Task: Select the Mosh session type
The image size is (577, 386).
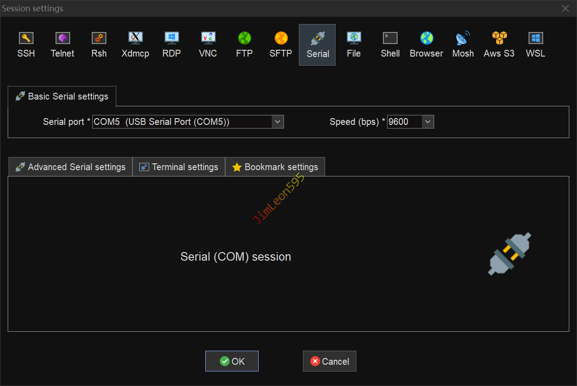Action: coord(463,44)
